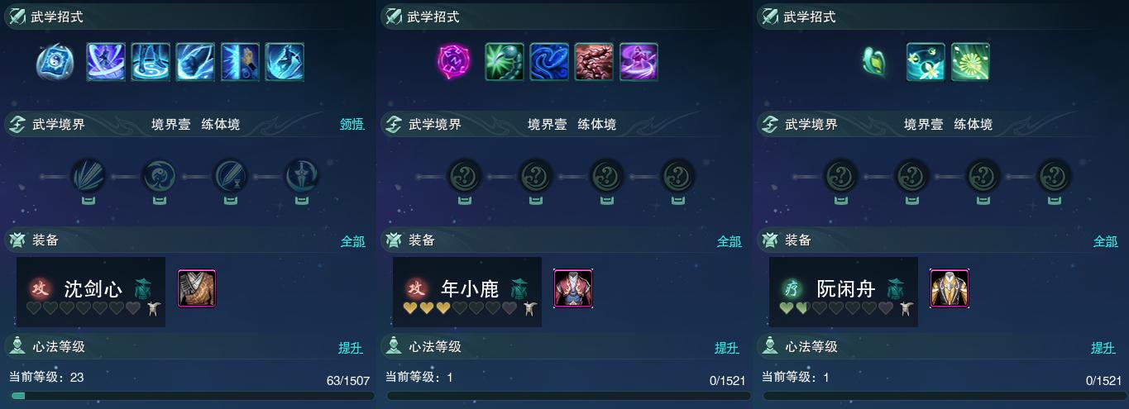Image resolution: width=1129 pixels, height=409 pixels.
Task: Open 年小鹿's red robe equipment slot
Action: (573, 288)
